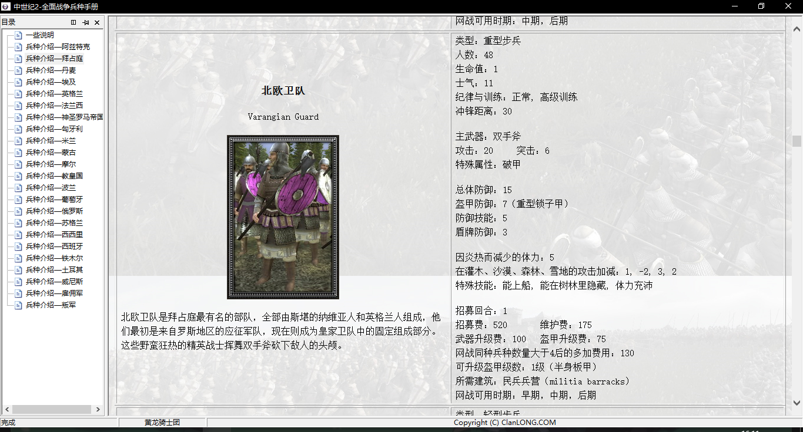Click the 主武器：双手斧 line
803x432 pixels.
point(489,137)
